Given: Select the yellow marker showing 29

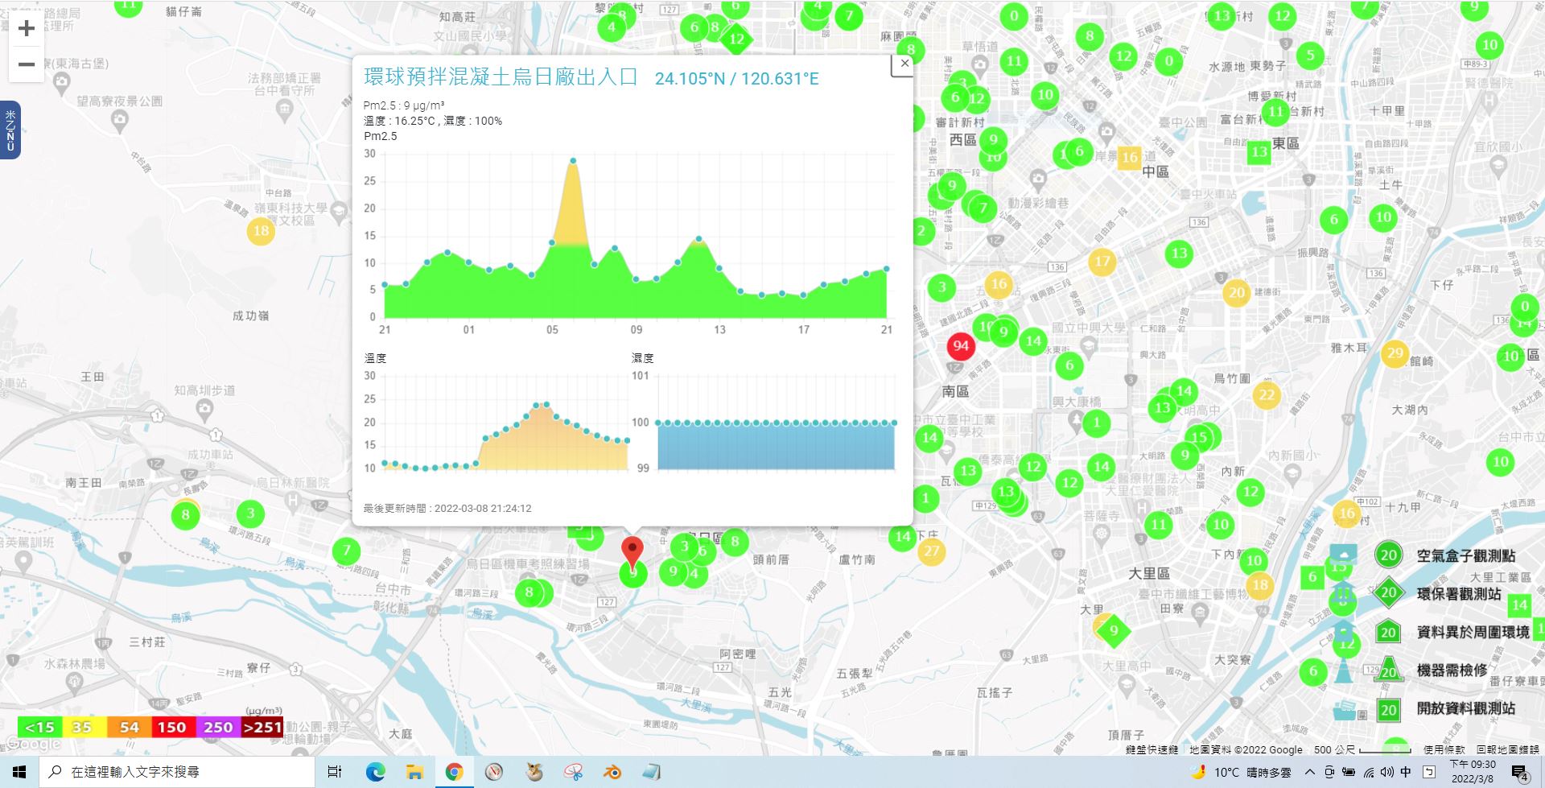Looking at the screenshot, I should click(1395, 353).
